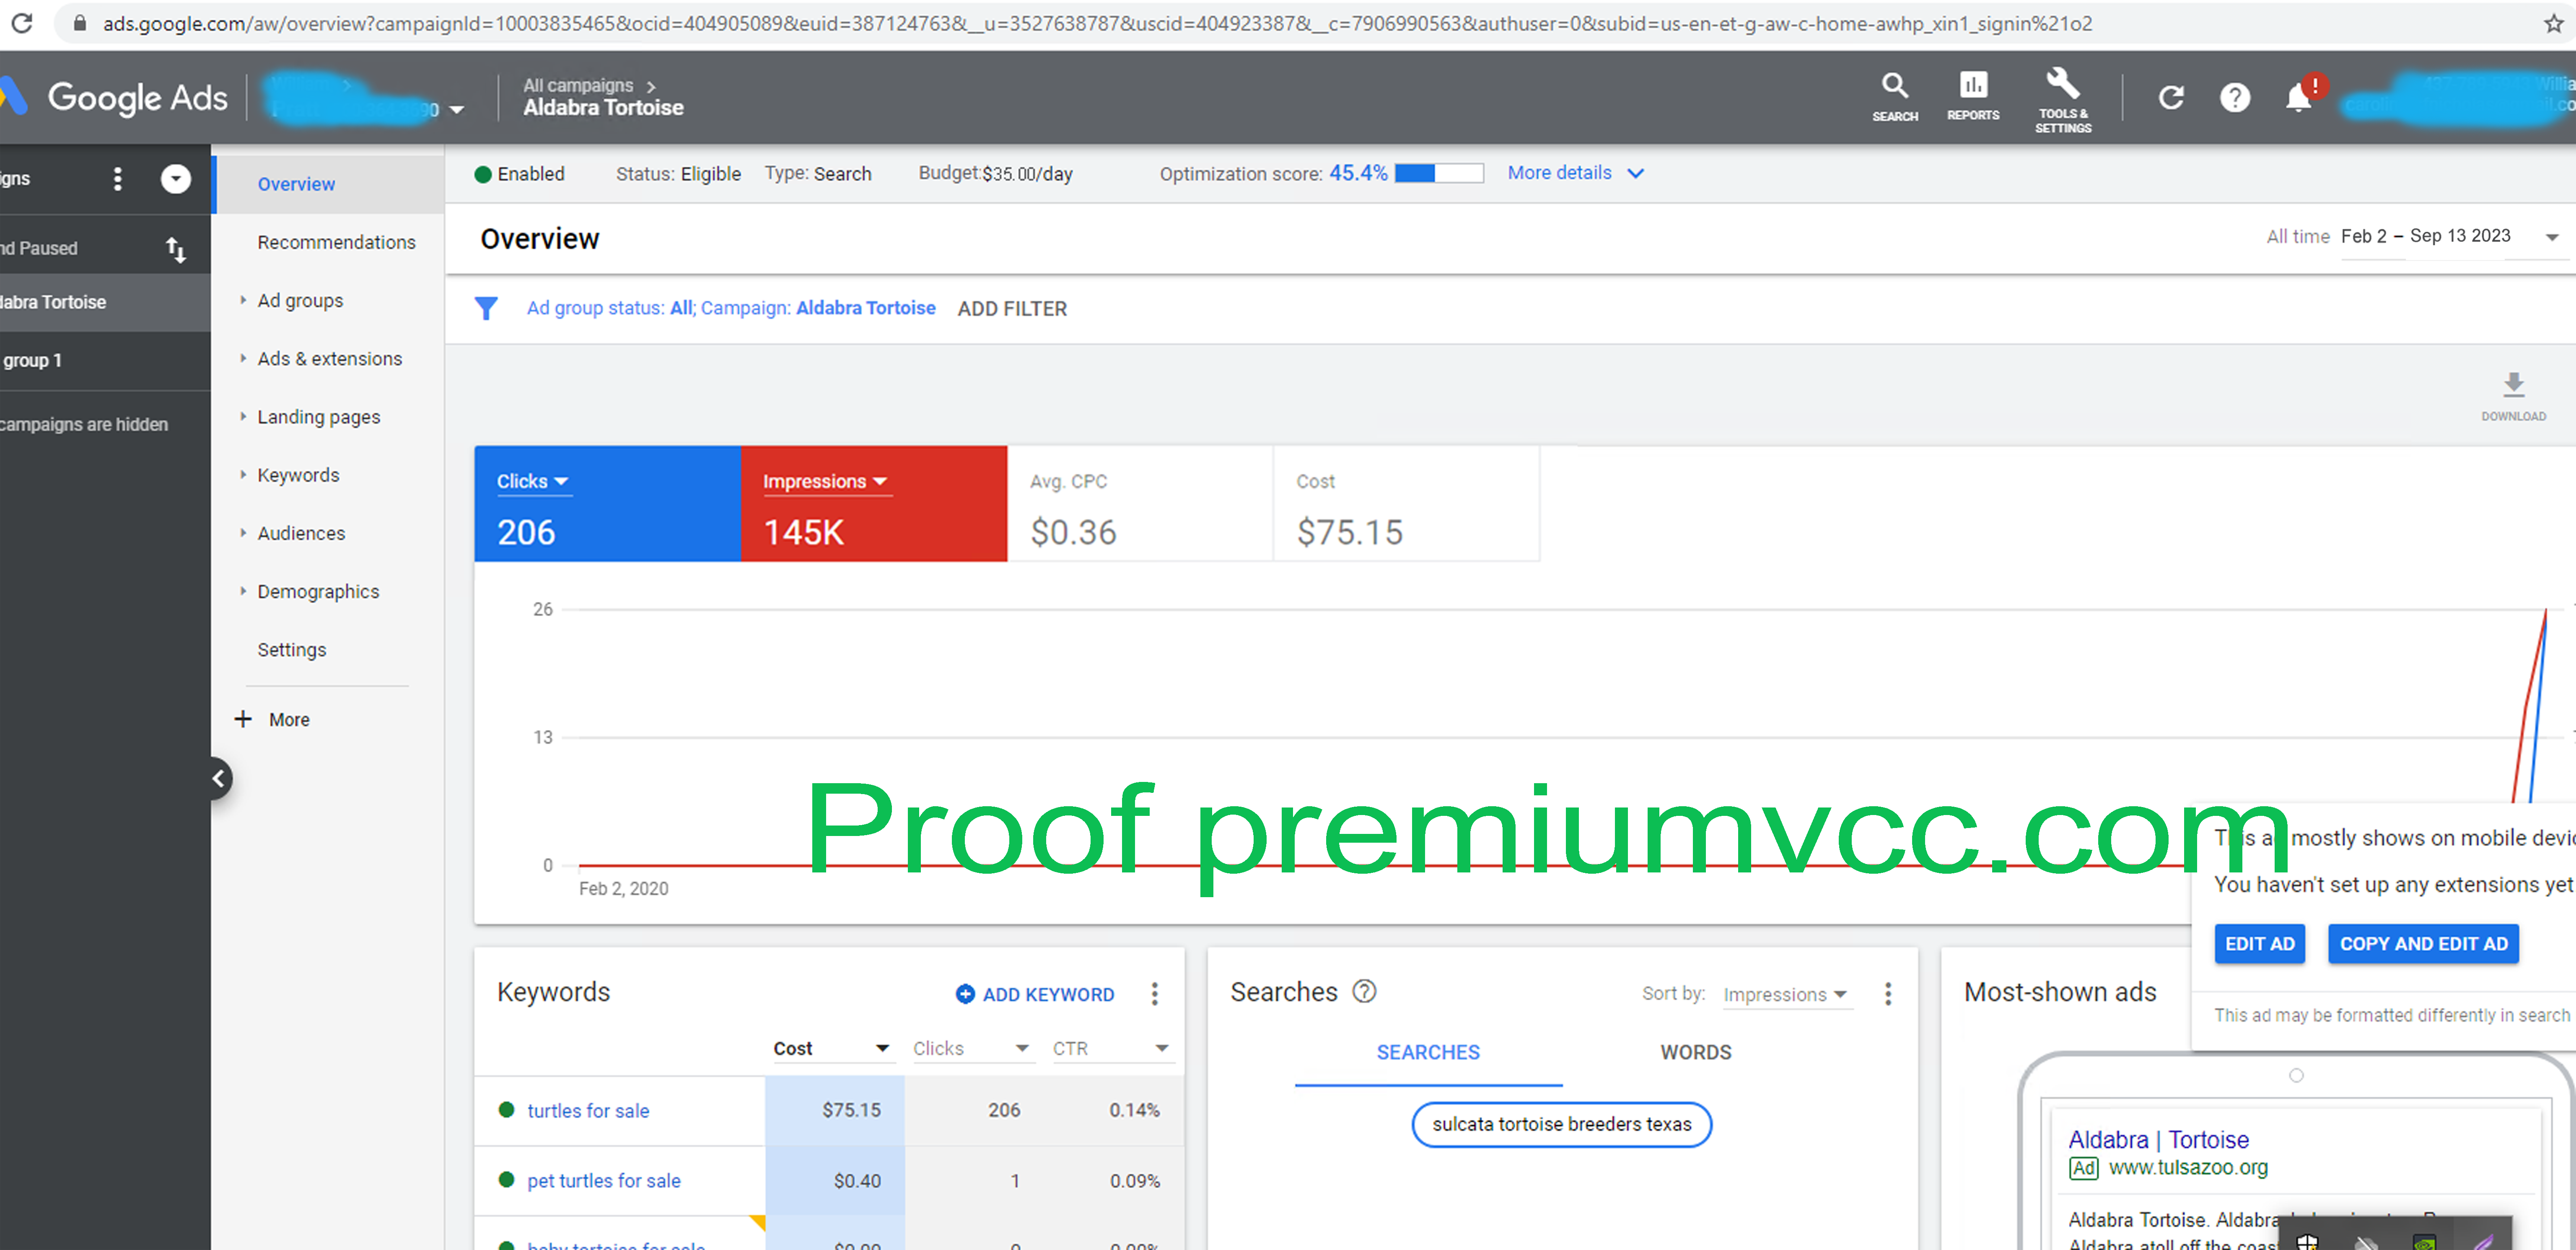Click ADD FILTER
Screen dimensions: 2576x1250
(x=1011, y=309)
